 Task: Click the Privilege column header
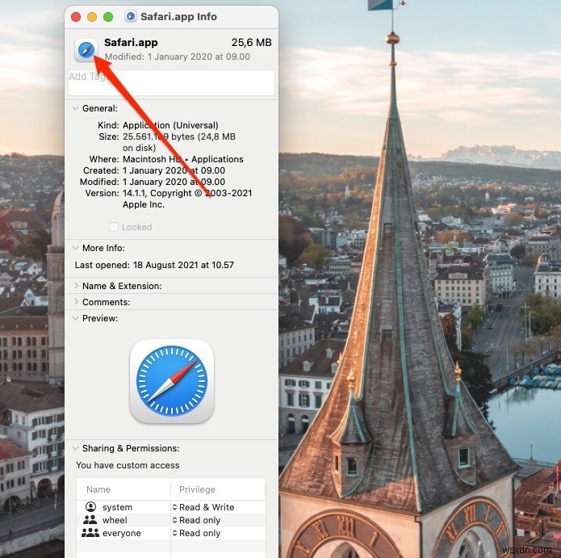[x=197, y=489]
